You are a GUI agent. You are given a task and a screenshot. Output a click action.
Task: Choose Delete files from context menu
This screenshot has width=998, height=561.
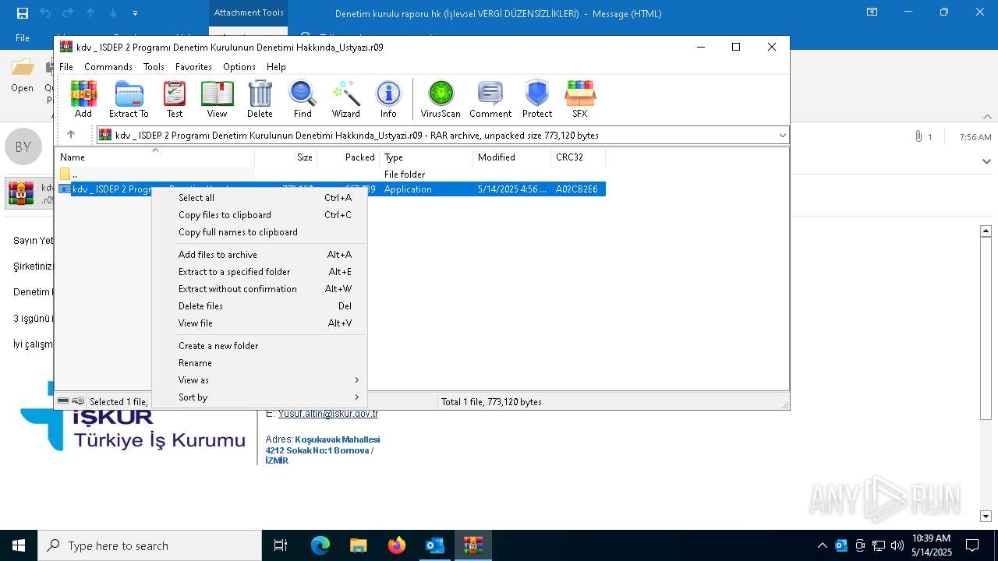pyautogui.click(x=259, y=306)
